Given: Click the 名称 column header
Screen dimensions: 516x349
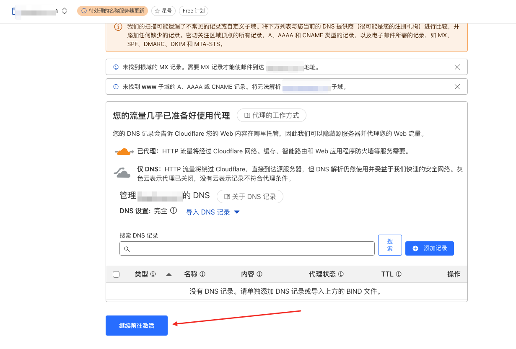Looking at the screenshot, I should 191,274.
